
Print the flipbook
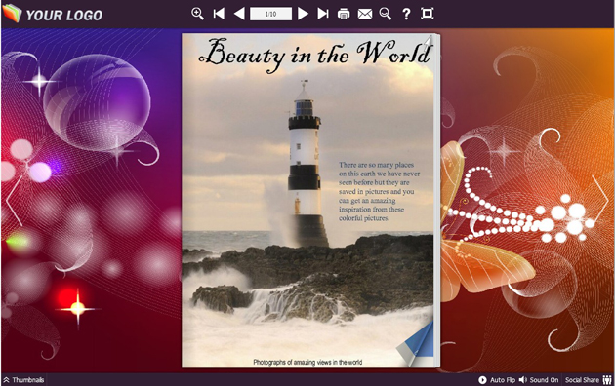point(344,14)
